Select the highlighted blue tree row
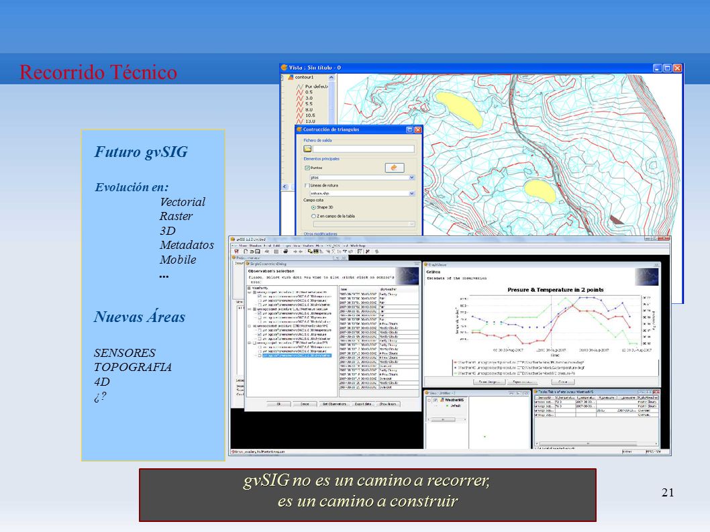Screen dimensions: 710x532 (x=297, y=356)
